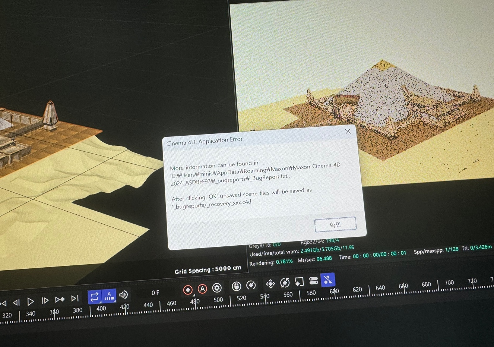Click the 'Cinema 4D: Application Error' dialog title
This screenshot has width=494, height=347.
204,141
